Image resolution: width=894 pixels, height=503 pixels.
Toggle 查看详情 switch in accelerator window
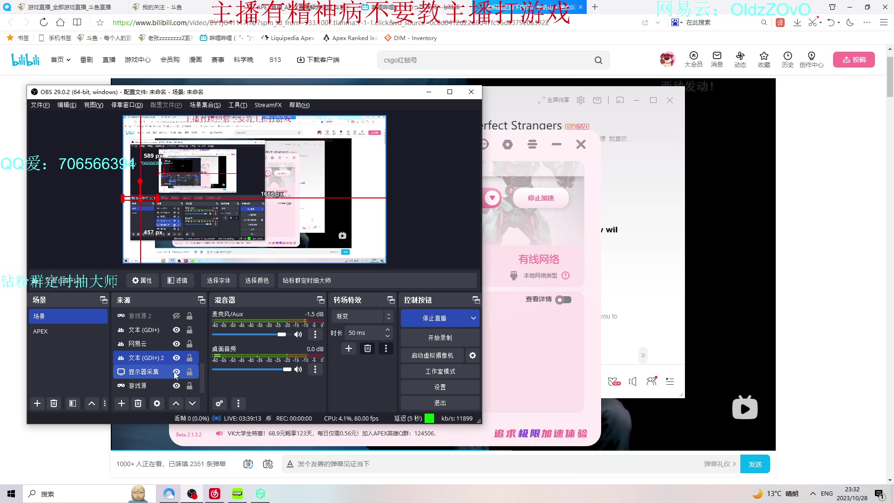563,299
